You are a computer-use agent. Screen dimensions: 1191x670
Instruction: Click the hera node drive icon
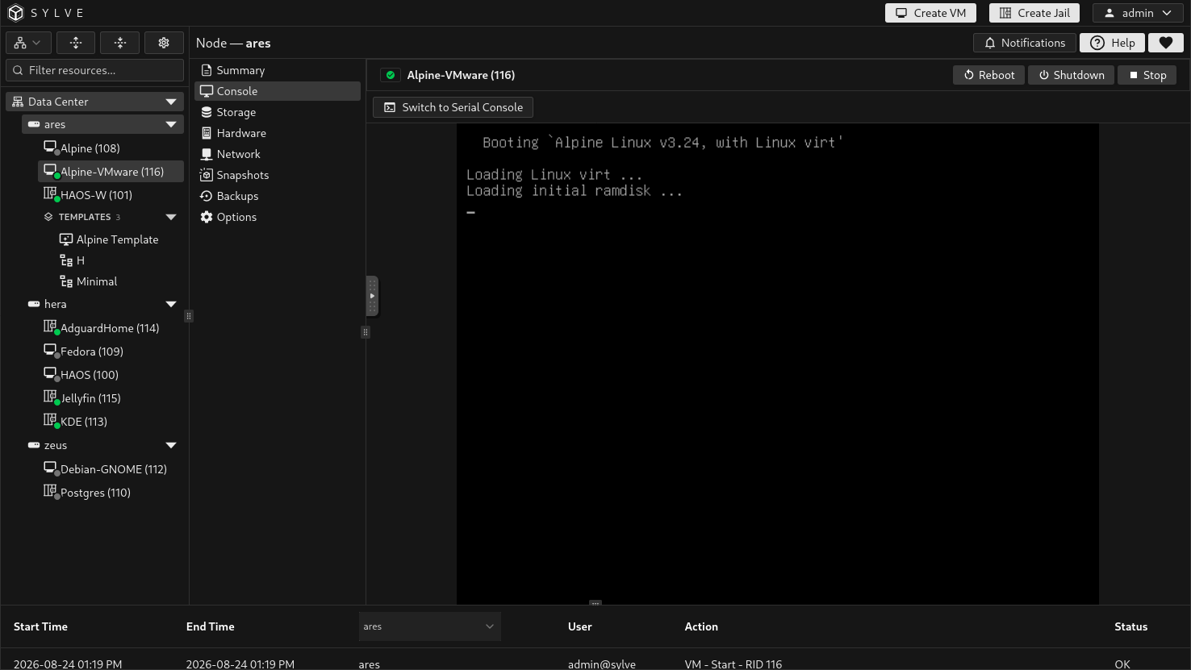click(34, 304)
